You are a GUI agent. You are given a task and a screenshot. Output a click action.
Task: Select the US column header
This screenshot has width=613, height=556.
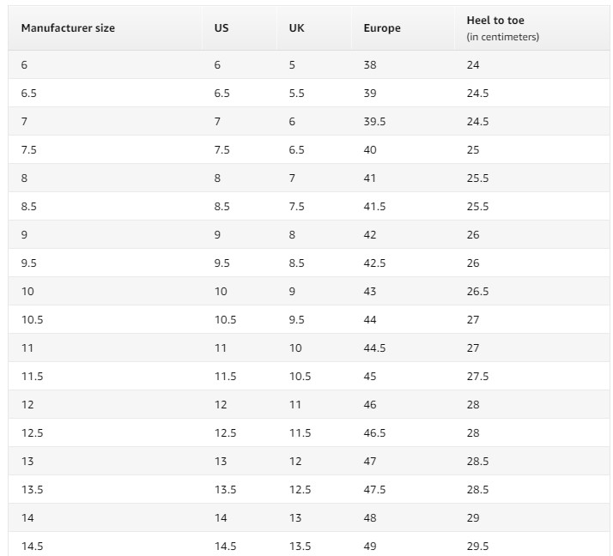tap(222, 28)
